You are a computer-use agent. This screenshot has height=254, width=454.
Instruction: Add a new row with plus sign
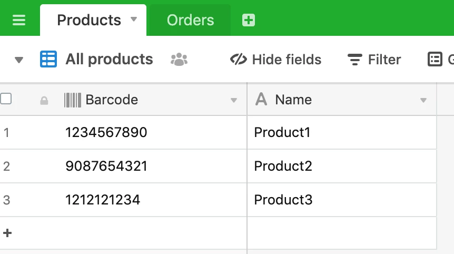click(7, 233)
